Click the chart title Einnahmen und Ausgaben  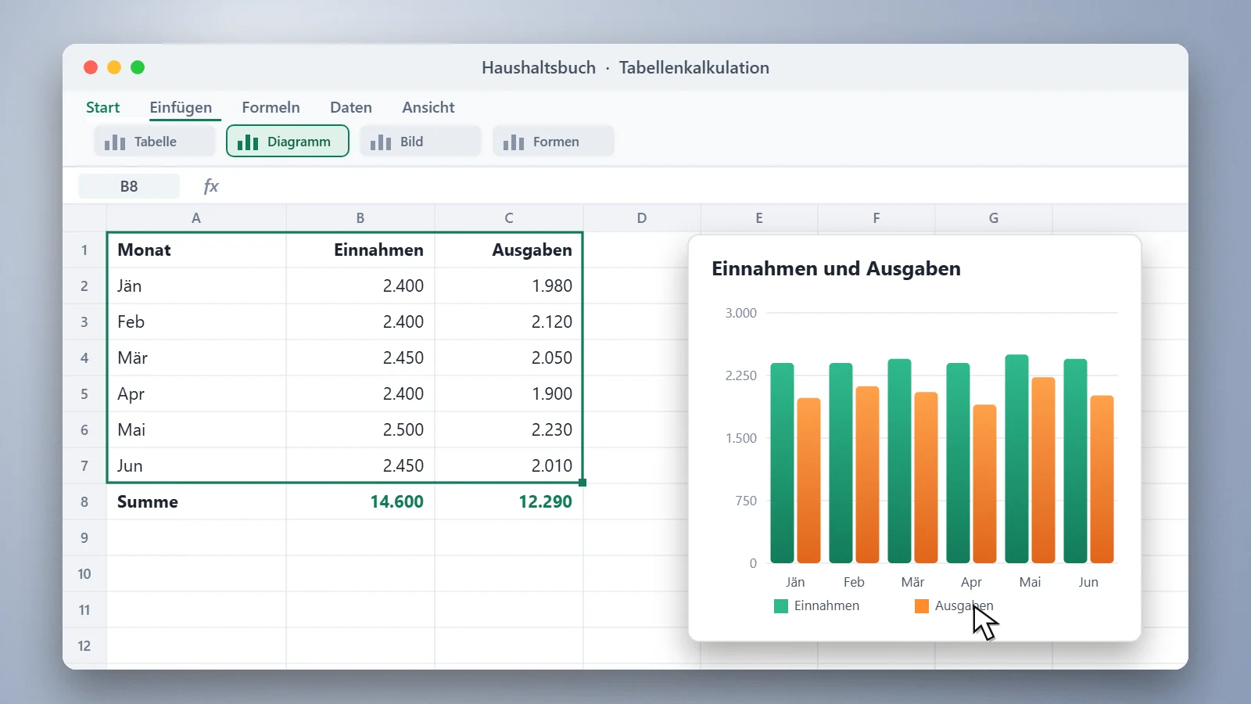point(836,269)
